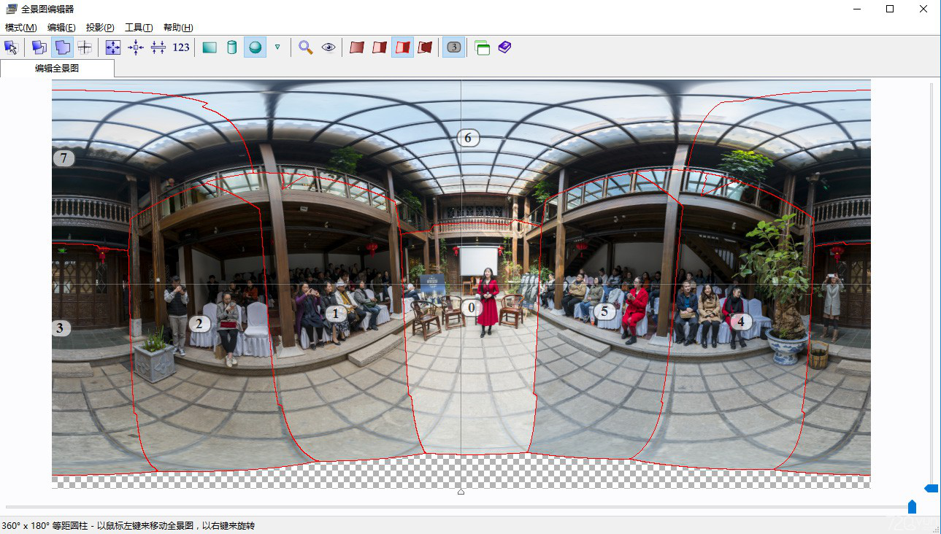Open the projection dropdown triangle
This screenshot has height=534, width=941.
(x=277, y=47)
